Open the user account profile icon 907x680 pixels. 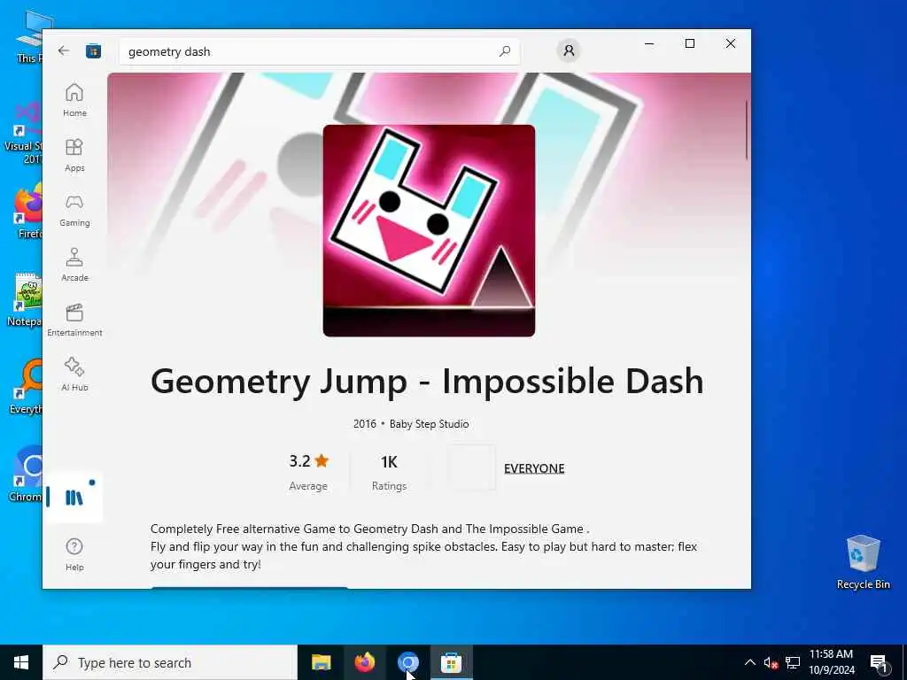pos(569,50)
